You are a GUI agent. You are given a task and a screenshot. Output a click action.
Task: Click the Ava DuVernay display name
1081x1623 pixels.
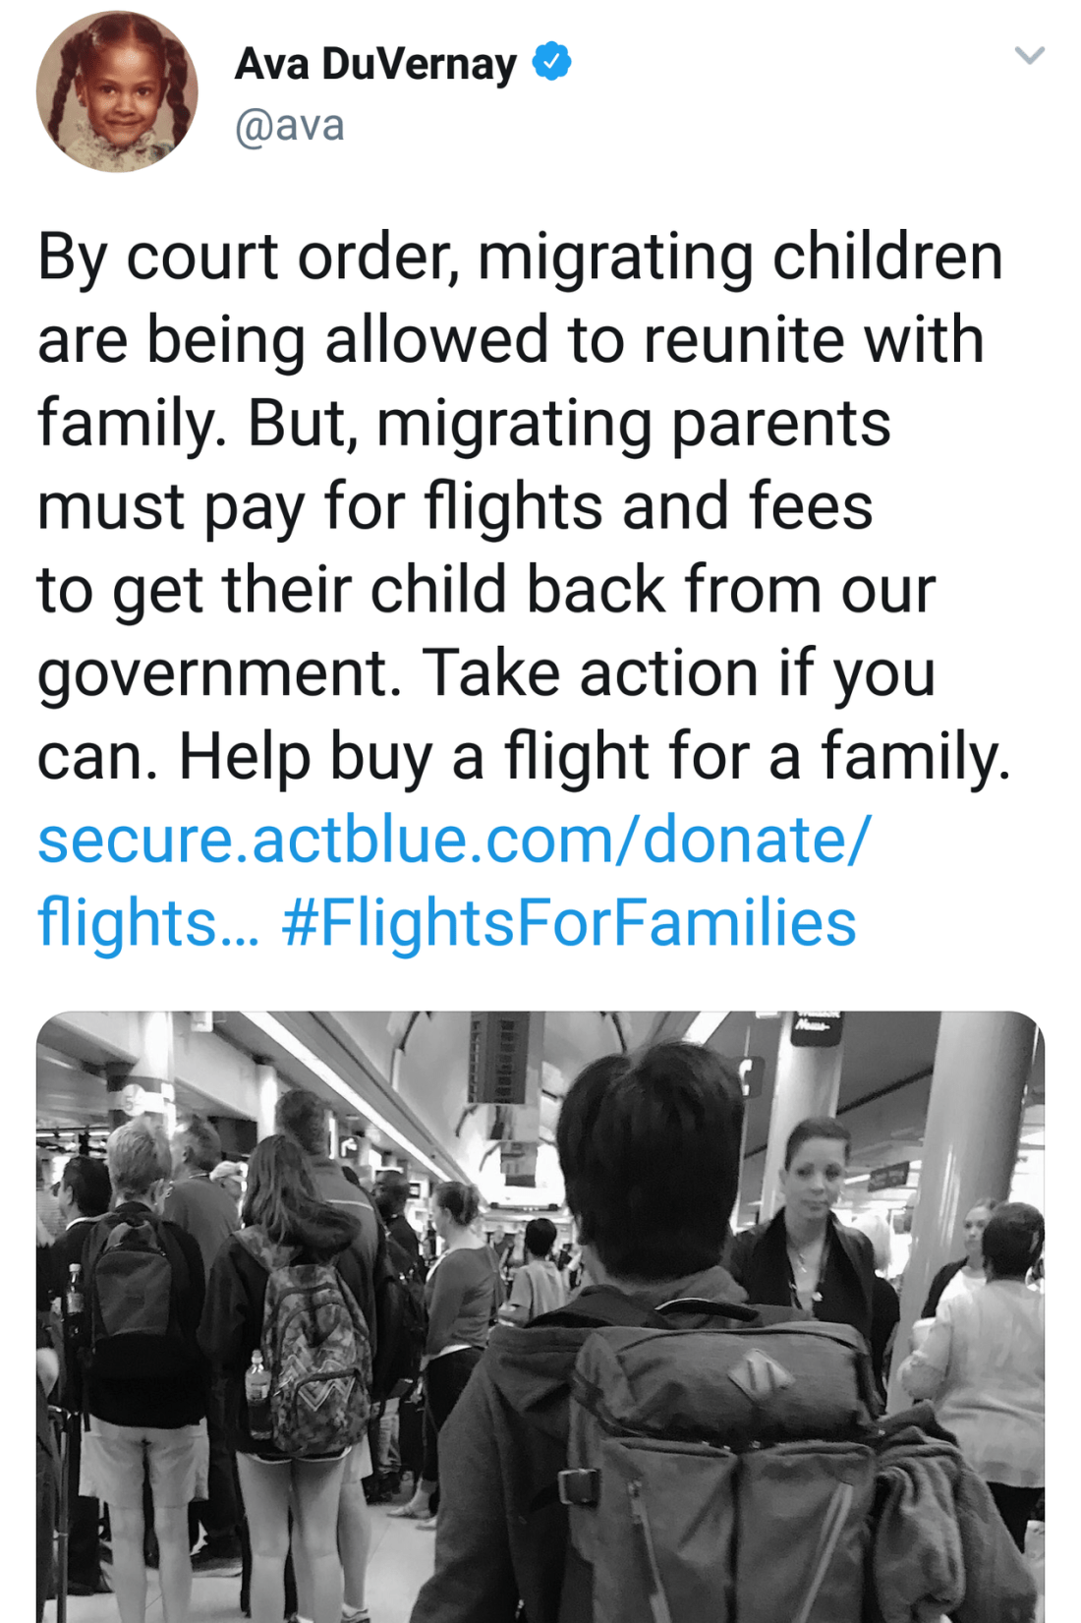(x=375, y=64)
